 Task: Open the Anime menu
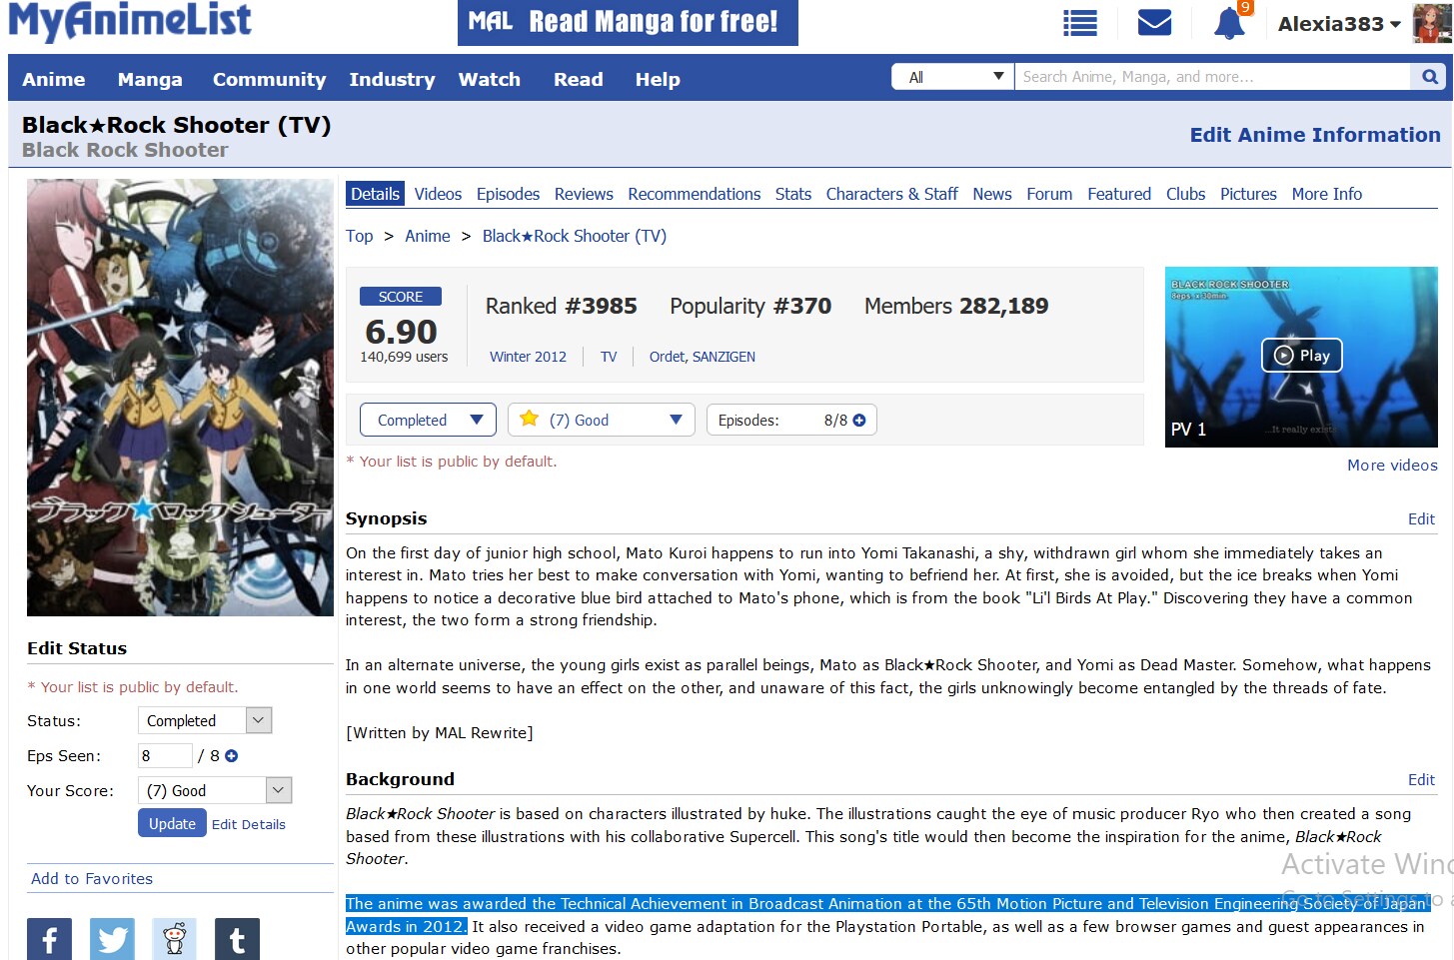tap(54, 79)
